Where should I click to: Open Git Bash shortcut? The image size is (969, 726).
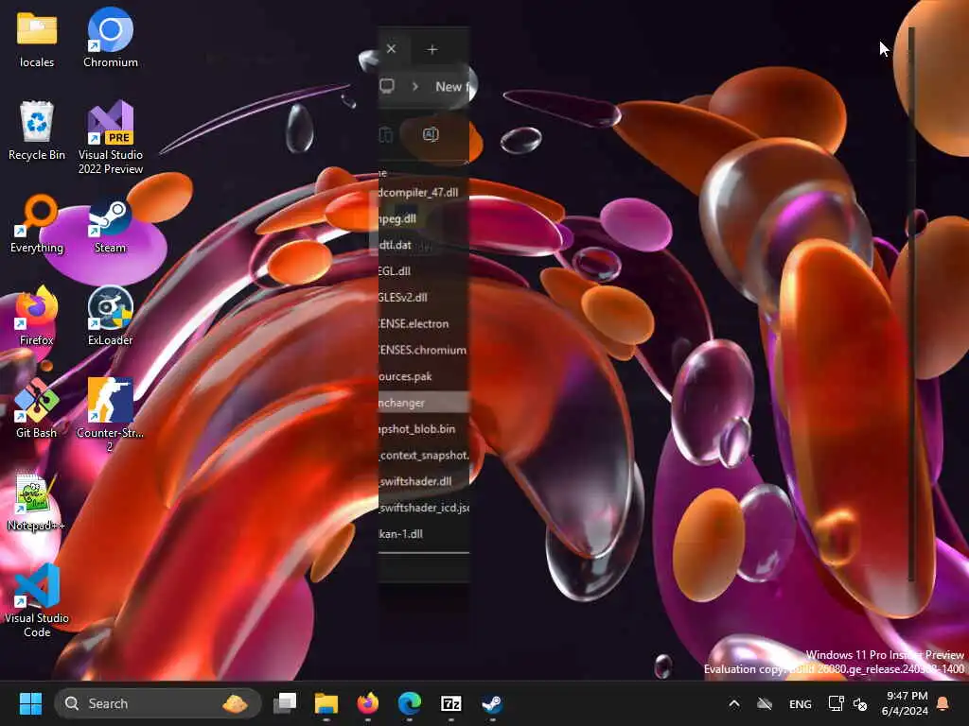click(37, 408)
